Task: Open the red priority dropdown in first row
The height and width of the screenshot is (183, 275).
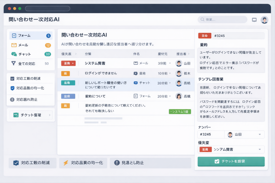Action: click(x=68, y=63)
